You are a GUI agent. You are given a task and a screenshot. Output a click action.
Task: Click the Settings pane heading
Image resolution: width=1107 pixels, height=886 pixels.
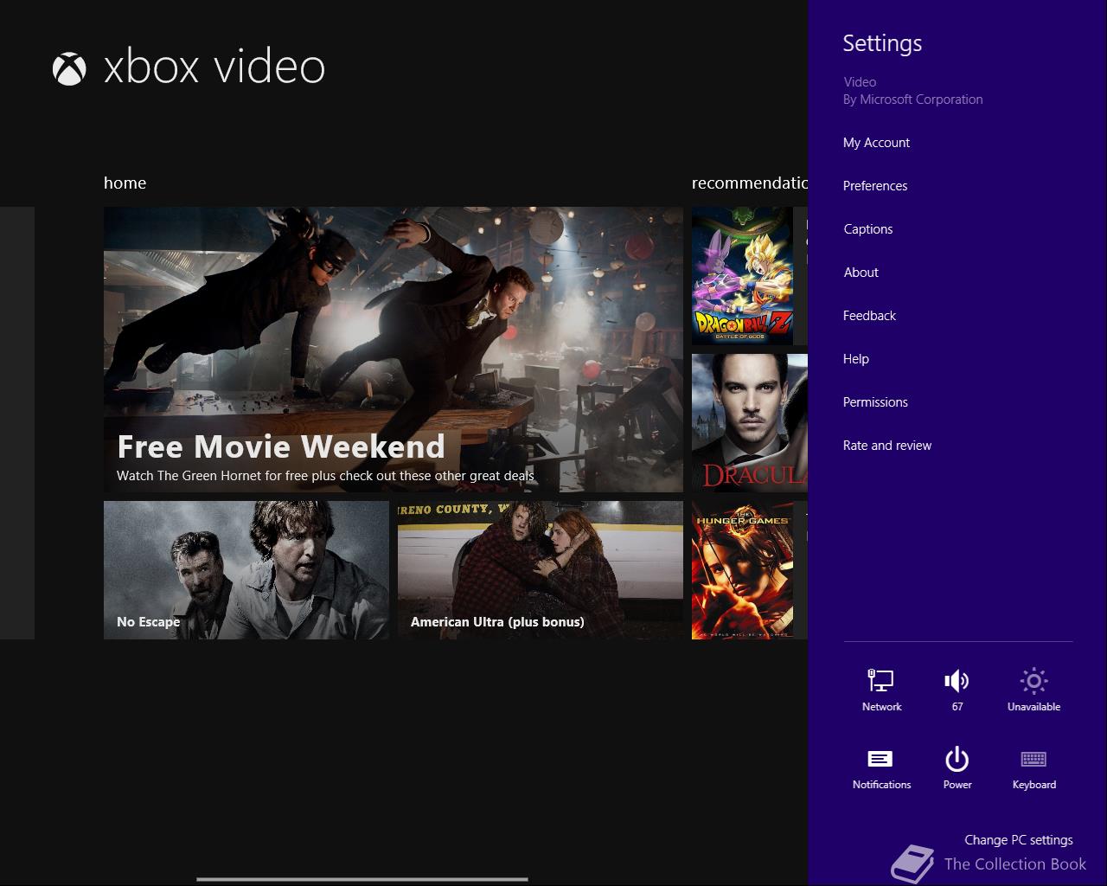(x=882, y=43)
